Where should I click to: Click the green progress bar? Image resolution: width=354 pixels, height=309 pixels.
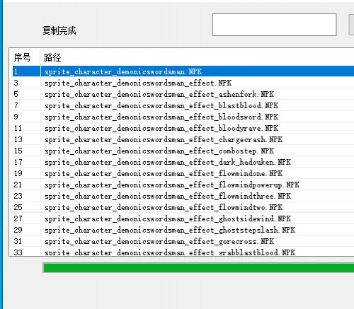coord(198,268)
